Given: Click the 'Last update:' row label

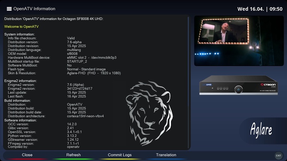Looking at the screenshot, I should [17, 93].
